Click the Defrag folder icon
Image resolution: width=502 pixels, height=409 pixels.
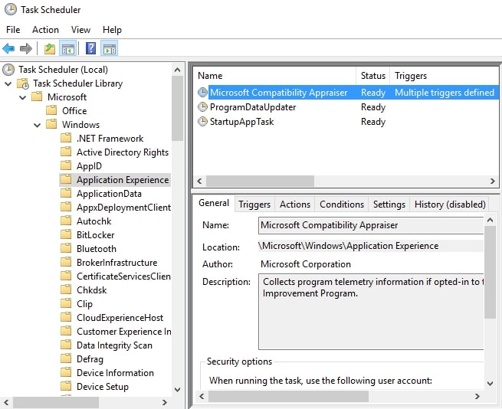66,358
